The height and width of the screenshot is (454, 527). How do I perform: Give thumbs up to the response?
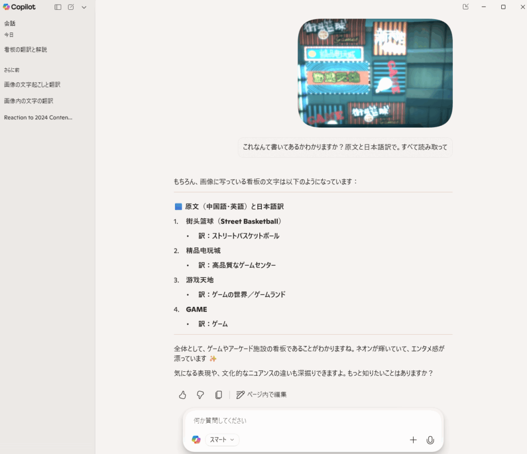point(183,395)
